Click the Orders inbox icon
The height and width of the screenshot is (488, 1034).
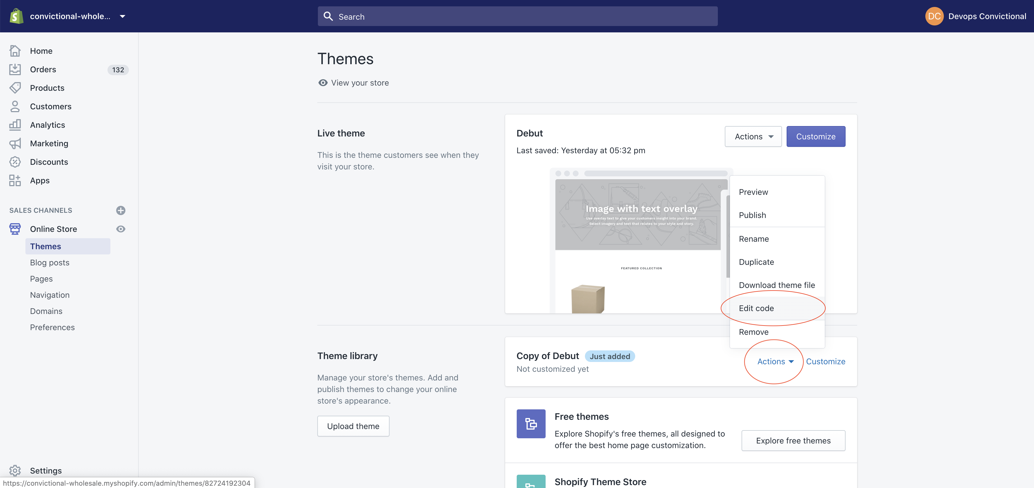(x=15, y=69)
